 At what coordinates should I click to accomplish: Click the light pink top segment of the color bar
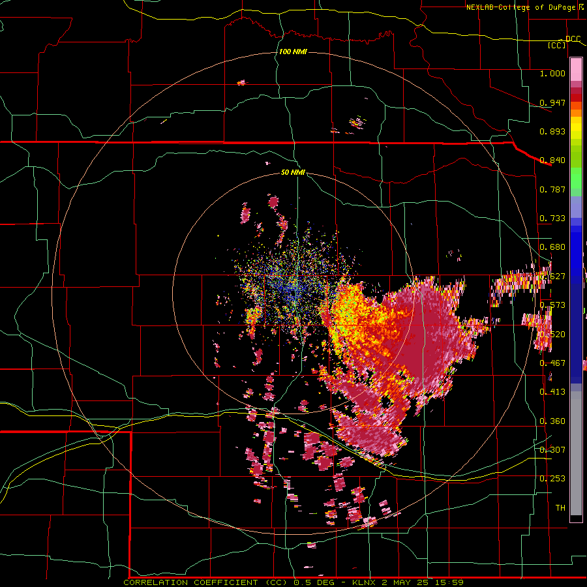tap(576, 69)
